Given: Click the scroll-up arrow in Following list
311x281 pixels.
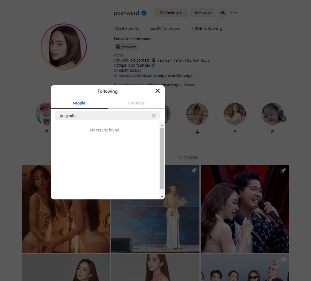Looking at the screenshot, I should pos(162,125).
